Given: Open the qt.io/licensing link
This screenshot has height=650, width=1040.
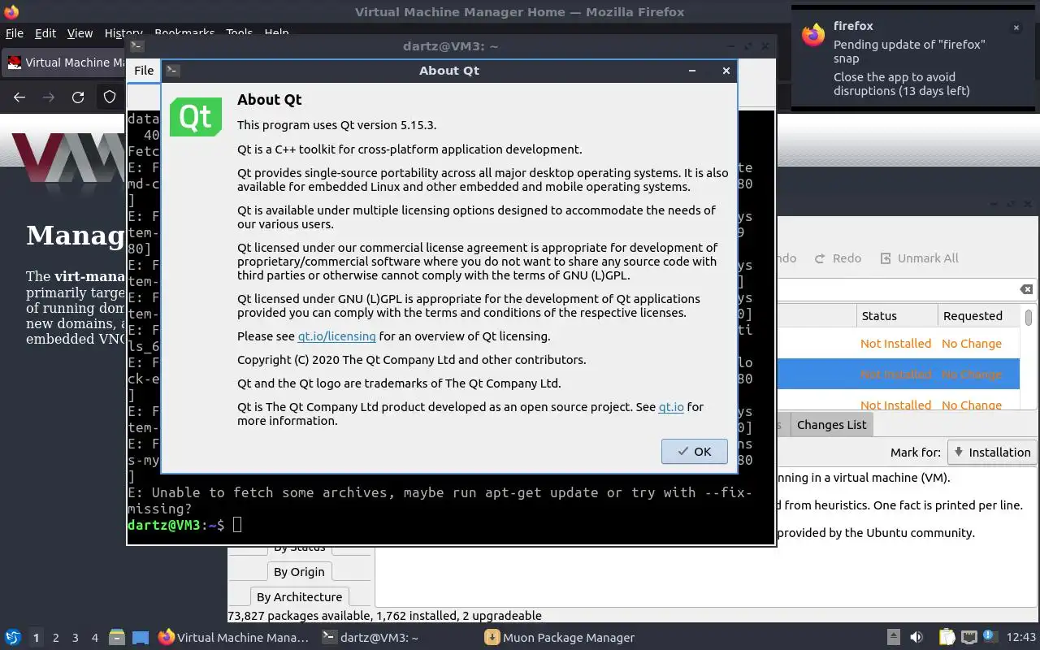Looking at the screenshot, I should tap(336, 336).
